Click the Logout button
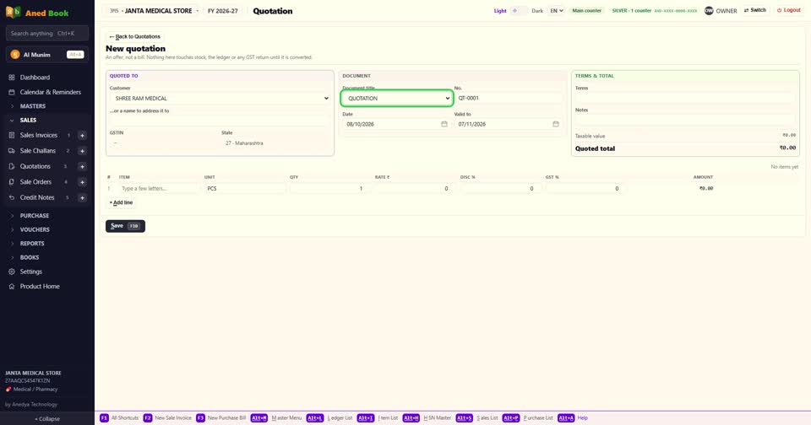The height and width of the screenshot is (425, 811). tap(789, 10)
